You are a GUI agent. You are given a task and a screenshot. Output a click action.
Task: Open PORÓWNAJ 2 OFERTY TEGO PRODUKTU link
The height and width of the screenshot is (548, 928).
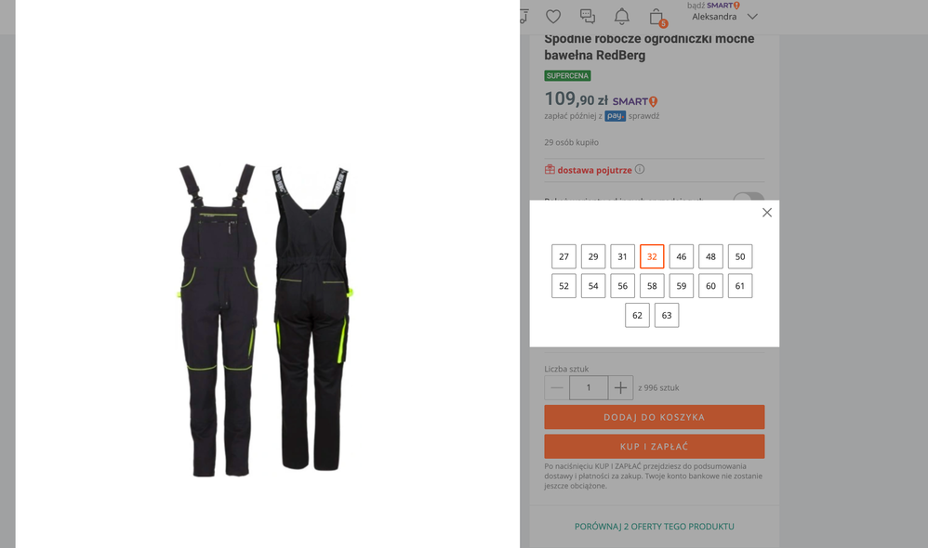click(655, 526)
